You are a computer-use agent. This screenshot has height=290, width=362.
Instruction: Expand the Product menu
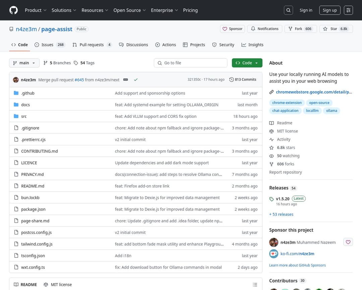coord(36,10)
